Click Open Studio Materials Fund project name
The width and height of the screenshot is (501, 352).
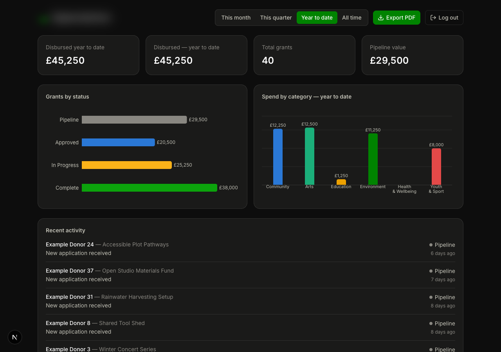pyautogui.click(x=138, y=271)
